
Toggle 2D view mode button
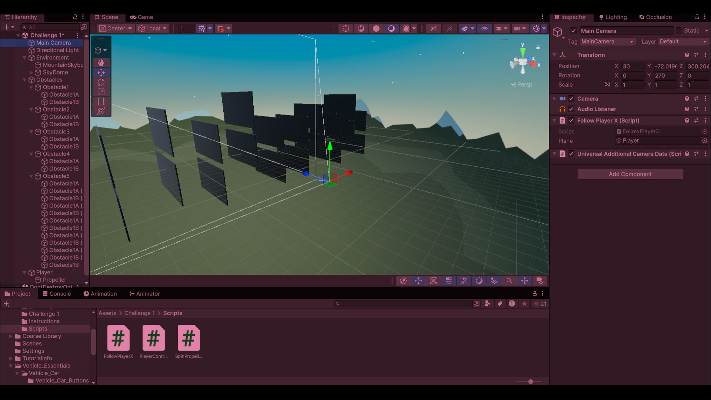[433, 29]
